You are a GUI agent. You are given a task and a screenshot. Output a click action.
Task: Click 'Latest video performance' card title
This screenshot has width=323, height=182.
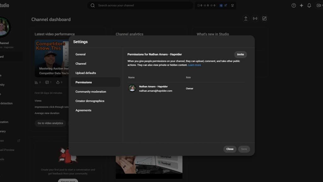click(x=55, y=34)
